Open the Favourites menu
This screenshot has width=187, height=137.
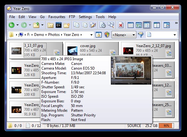57,17
